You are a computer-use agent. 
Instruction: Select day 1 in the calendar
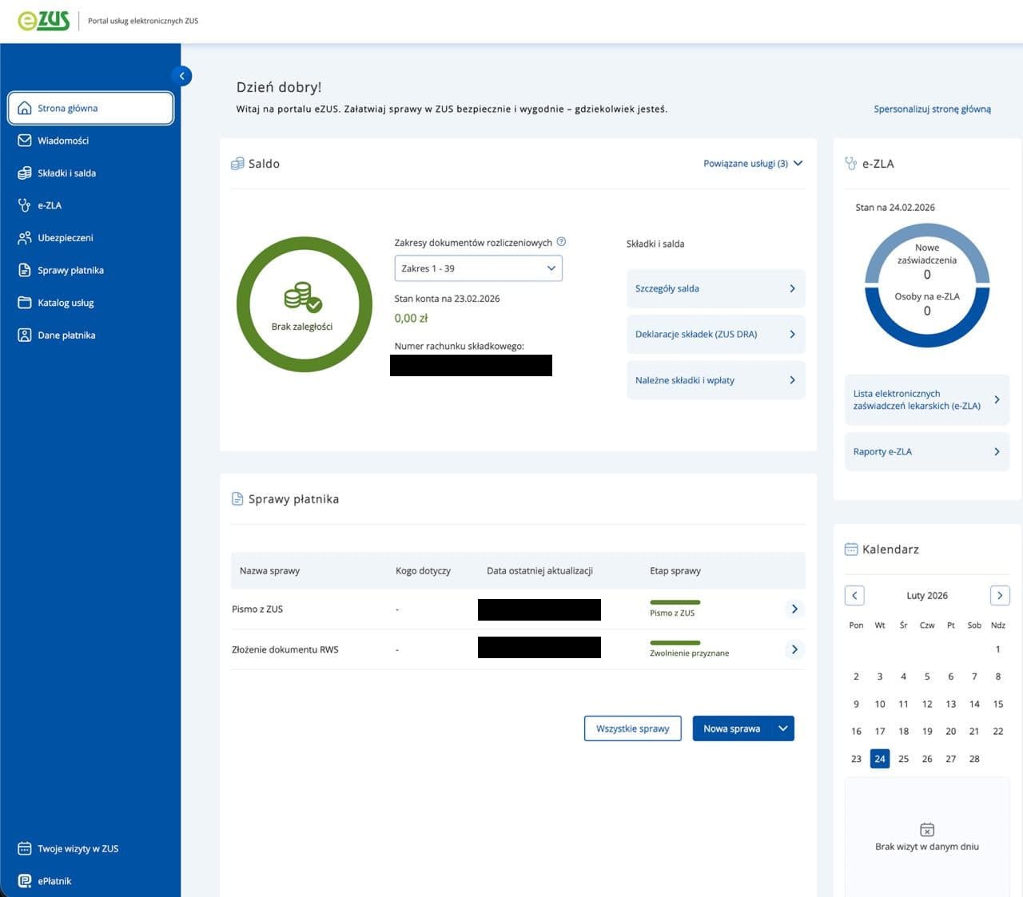click(998, 649)
